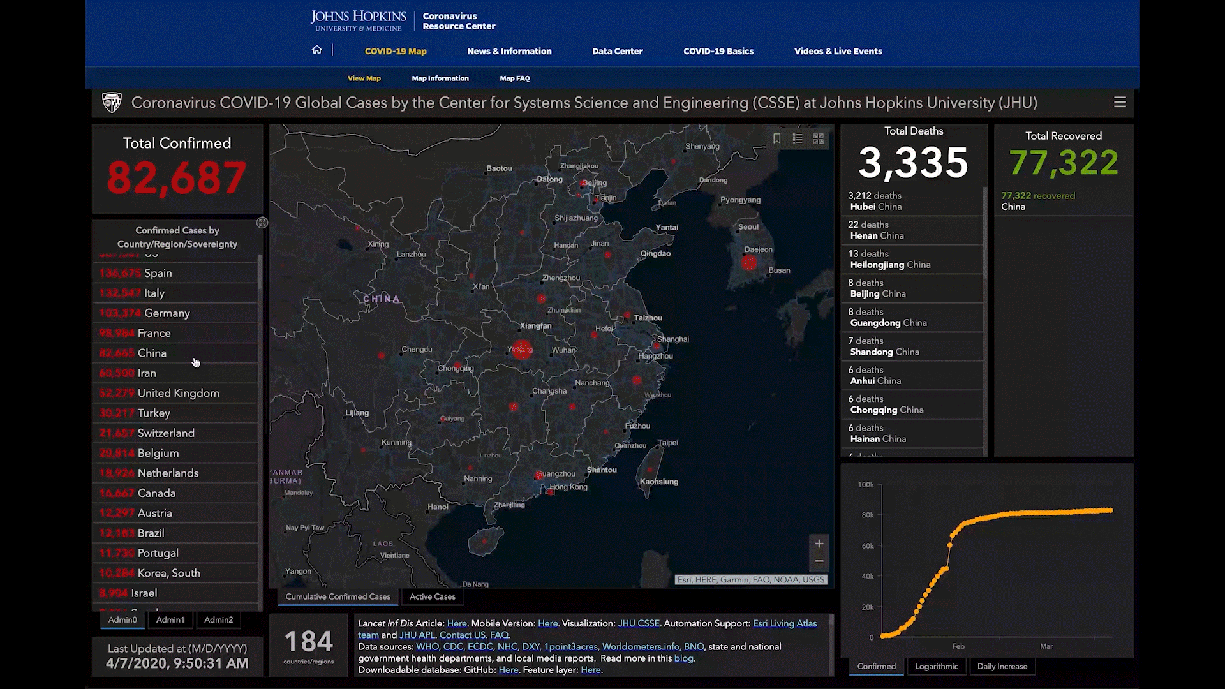This screenshot has height=689, width=1225.
Task: Open the COVID-19 Map menu
Action: [x=396, y=51]
